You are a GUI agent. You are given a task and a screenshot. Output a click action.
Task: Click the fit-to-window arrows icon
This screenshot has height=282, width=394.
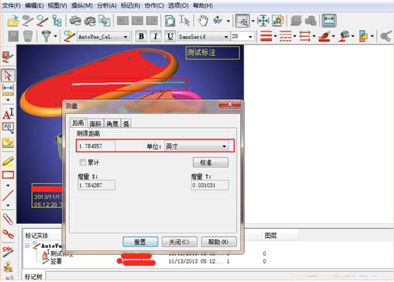(x=263, y=20)
